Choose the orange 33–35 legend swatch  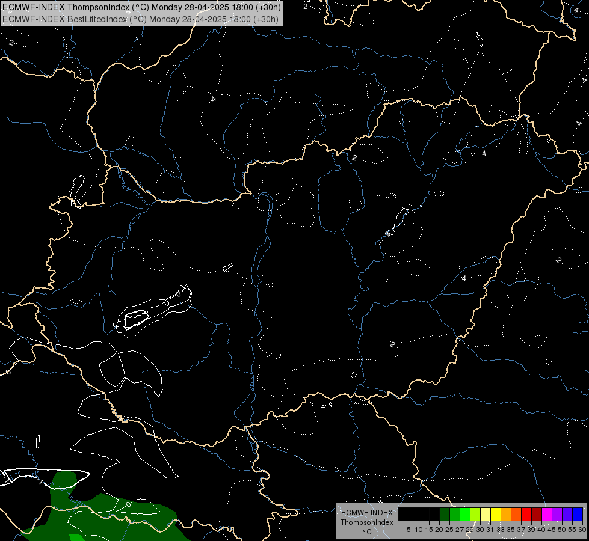(506, 514)
